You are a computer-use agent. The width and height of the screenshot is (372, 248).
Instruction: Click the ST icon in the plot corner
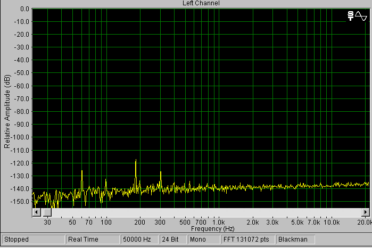tap(351, 15)
